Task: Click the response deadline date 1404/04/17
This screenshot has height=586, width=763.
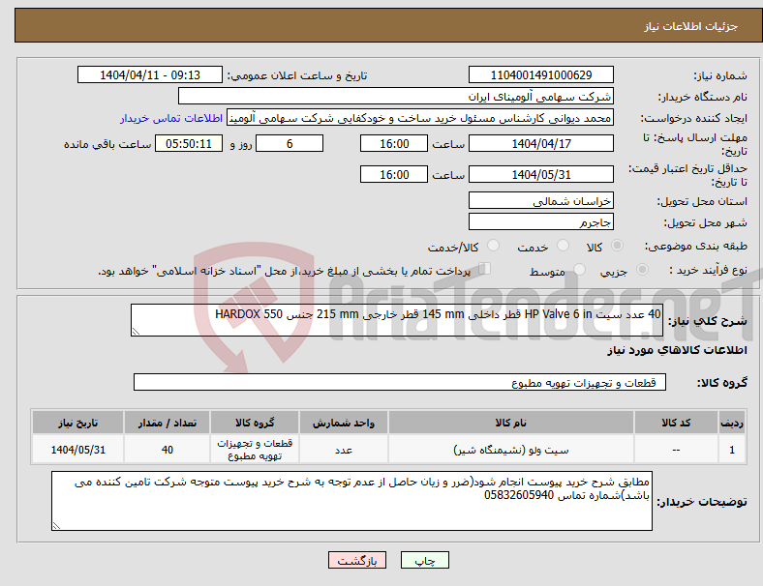Action: [540, 143]
